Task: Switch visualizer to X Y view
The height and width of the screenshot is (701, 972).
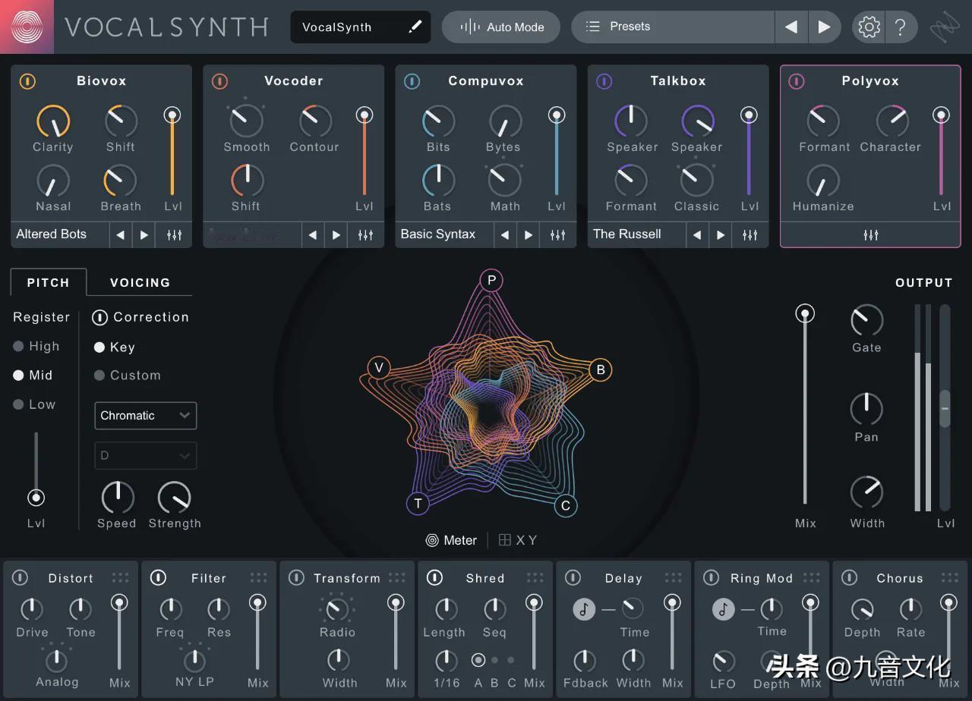Action: (x=518, y=540)
